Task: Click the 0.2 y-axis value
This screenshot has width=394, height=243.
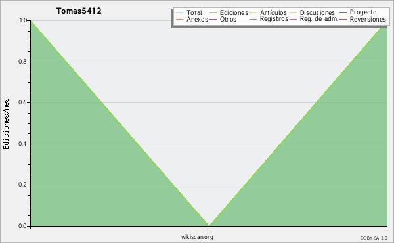Action: 22,185
